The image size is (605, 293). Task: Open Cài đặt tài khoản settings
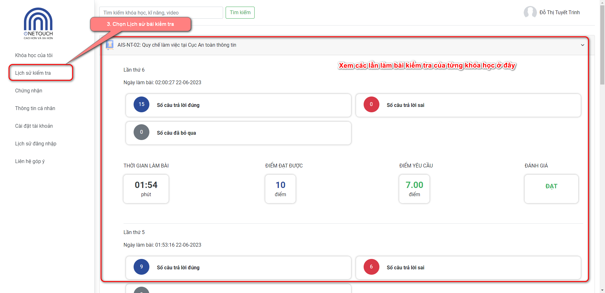[x=34, y=126]
